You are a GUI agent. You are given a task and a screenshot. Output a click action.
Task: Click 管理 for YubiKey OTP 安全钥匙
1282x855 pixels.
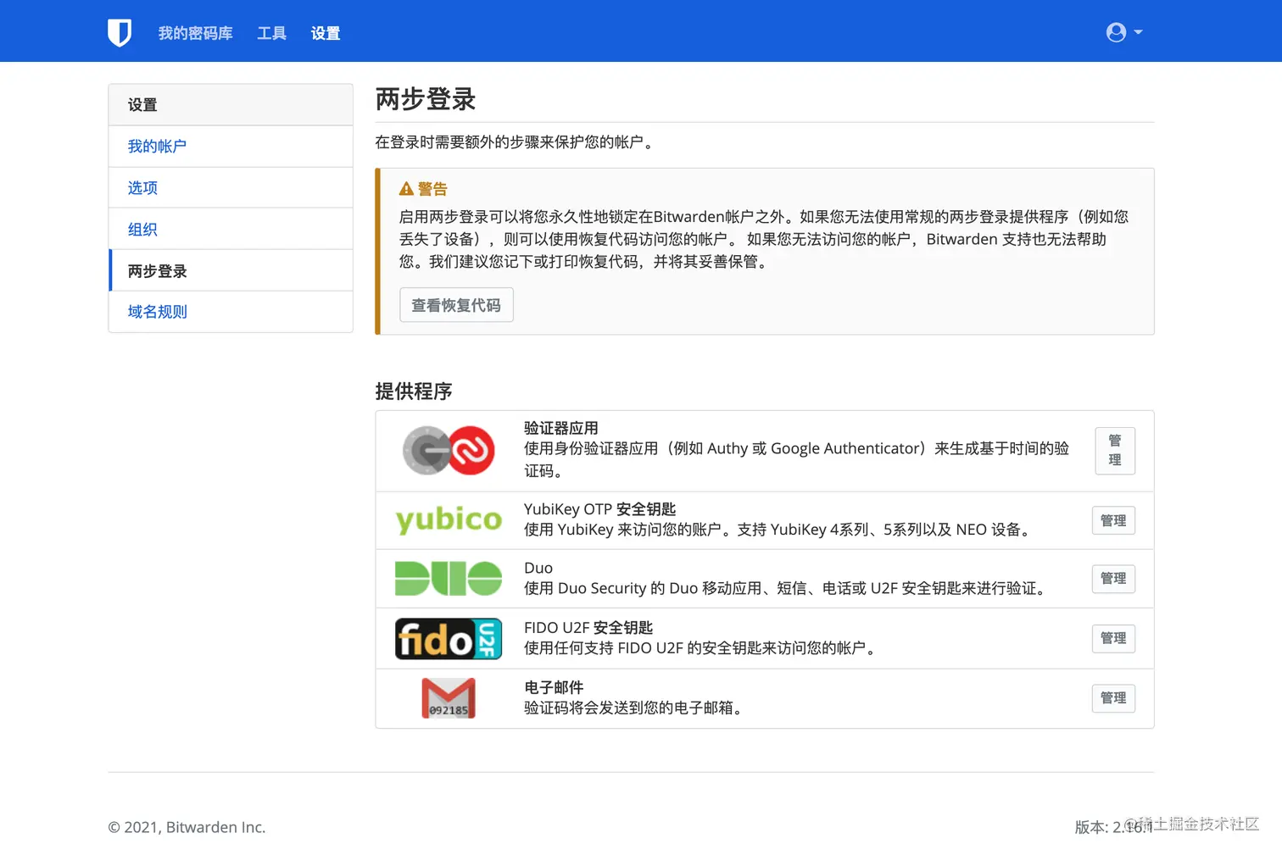(x=1113, y=520)
